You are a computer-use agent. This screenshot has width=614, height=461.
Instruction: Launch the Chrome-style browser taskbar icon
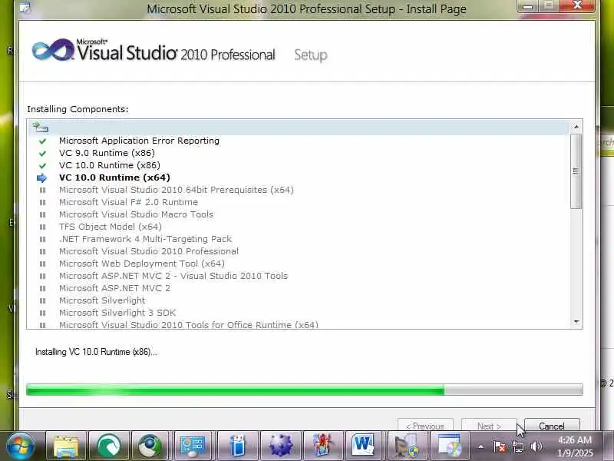click(150, 446)
